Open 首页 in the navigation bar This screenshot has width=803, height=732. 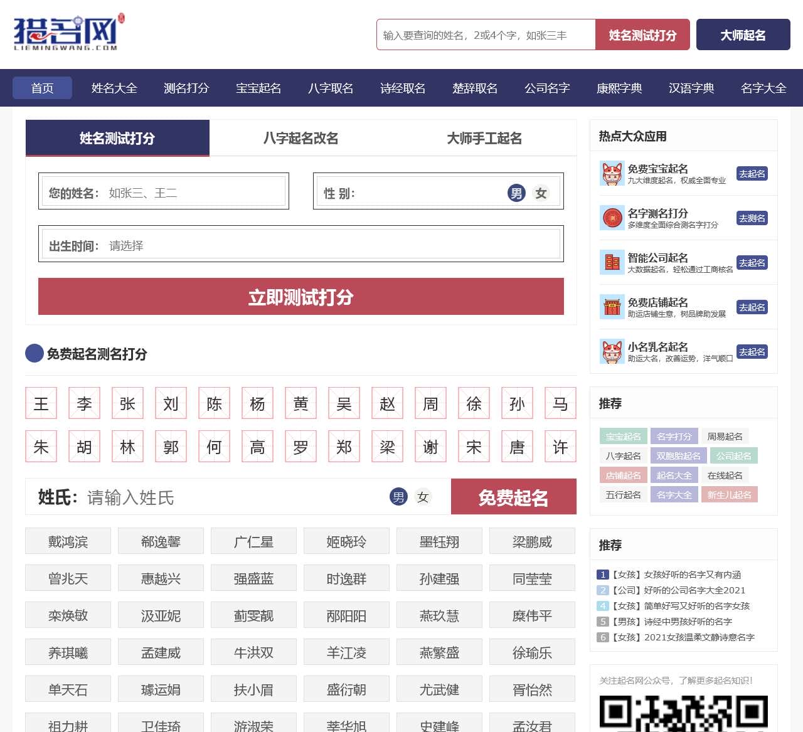[x=42, y=88]
